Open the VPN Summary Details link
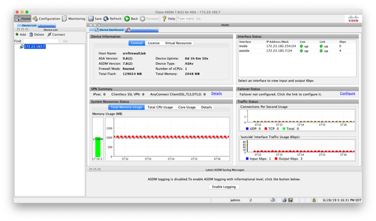This screenshot has height=221, width=376. [216, 94]
